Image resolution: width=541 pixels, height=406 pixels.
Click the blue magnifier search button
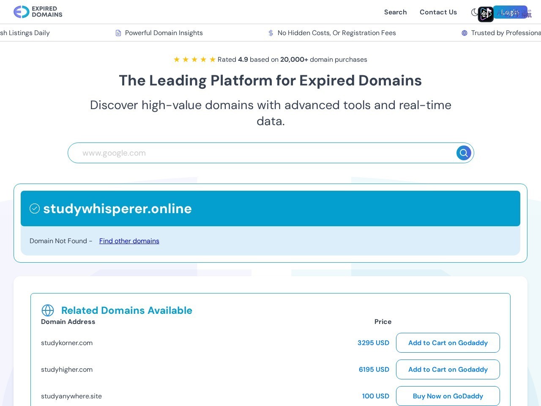464,153
